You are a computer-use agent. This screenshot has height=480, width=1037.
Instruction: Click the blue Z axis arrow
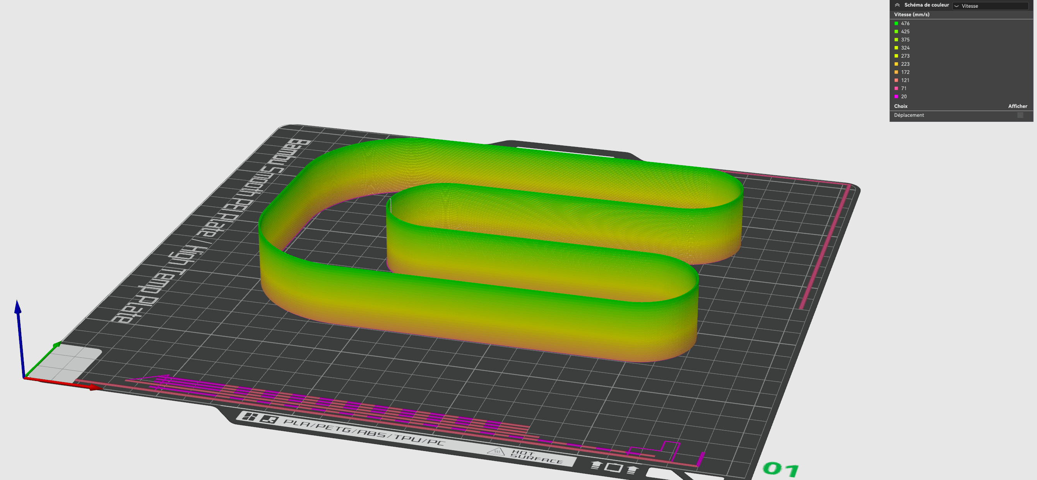(18, 307)
